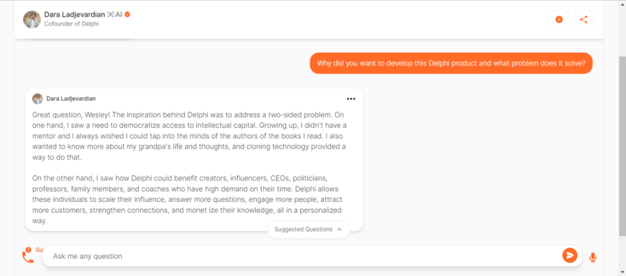Start a call with the phone icon
The image size is (626, 276).
tap(28, 257)
